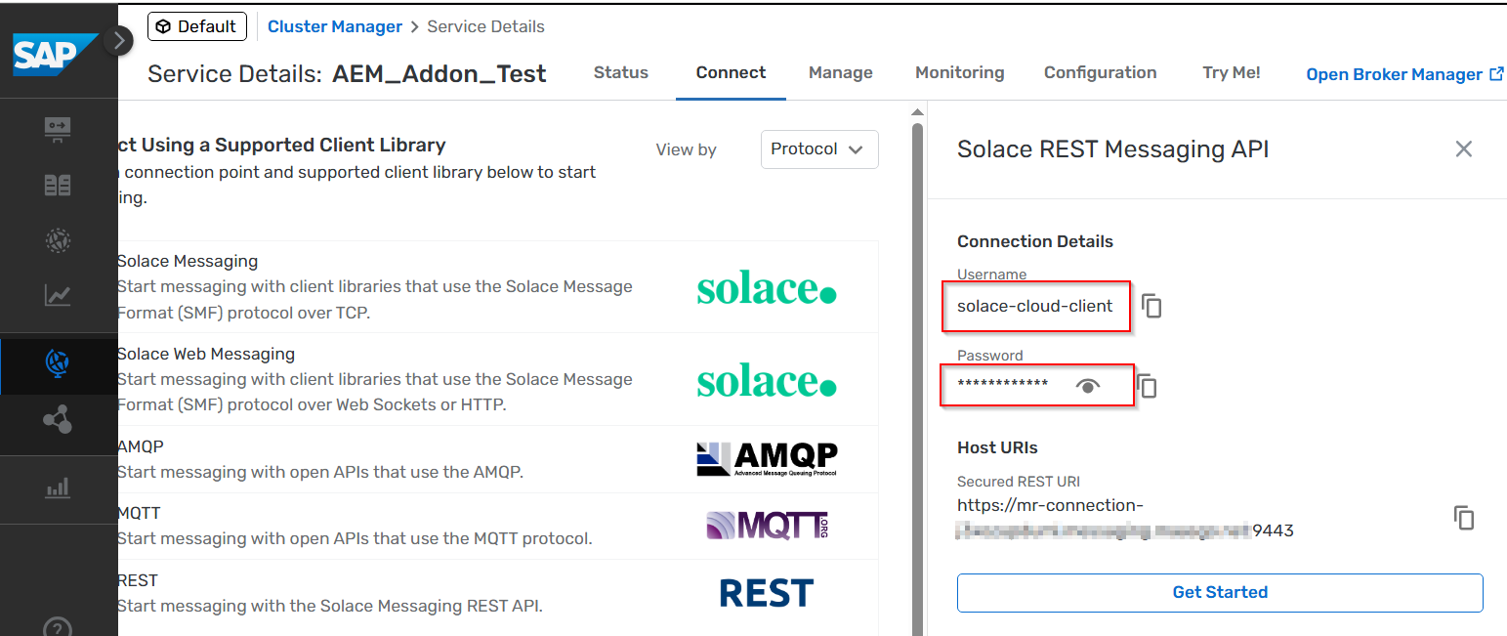Open the View by Protocol dropdown

coord(819,149)
